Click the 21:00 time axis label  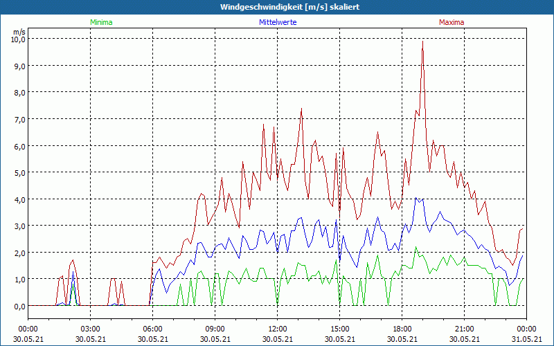click(464, 329)
